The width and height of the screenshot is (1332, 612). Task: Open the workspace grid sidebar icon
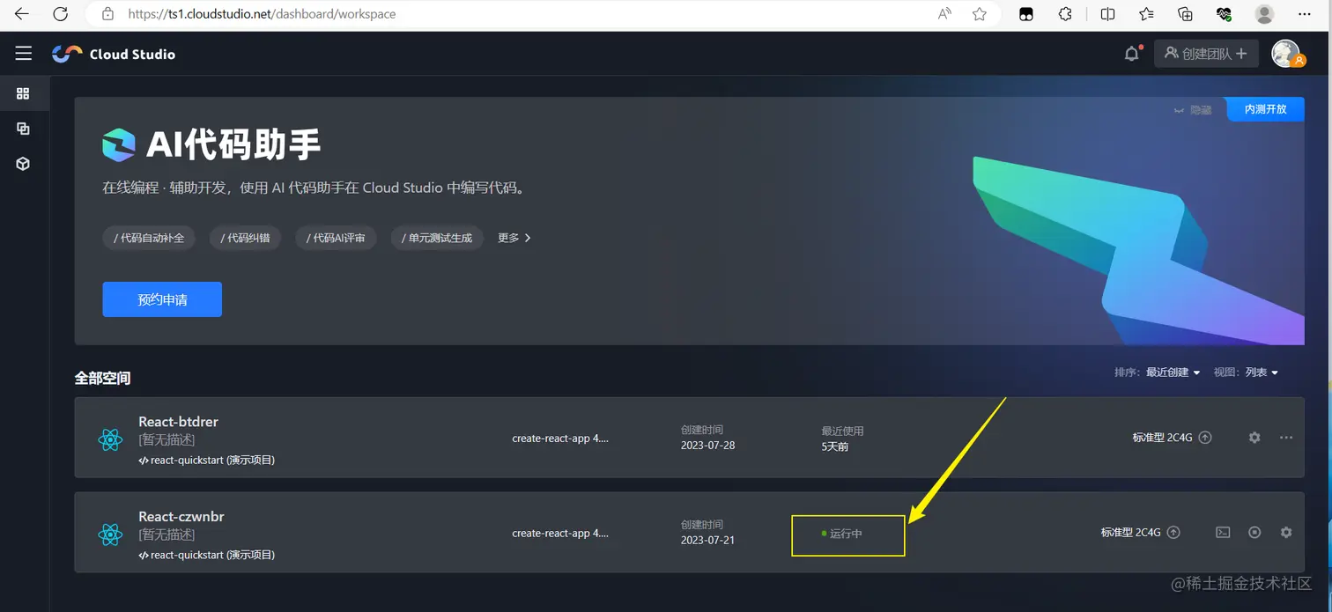coord(23,93)
